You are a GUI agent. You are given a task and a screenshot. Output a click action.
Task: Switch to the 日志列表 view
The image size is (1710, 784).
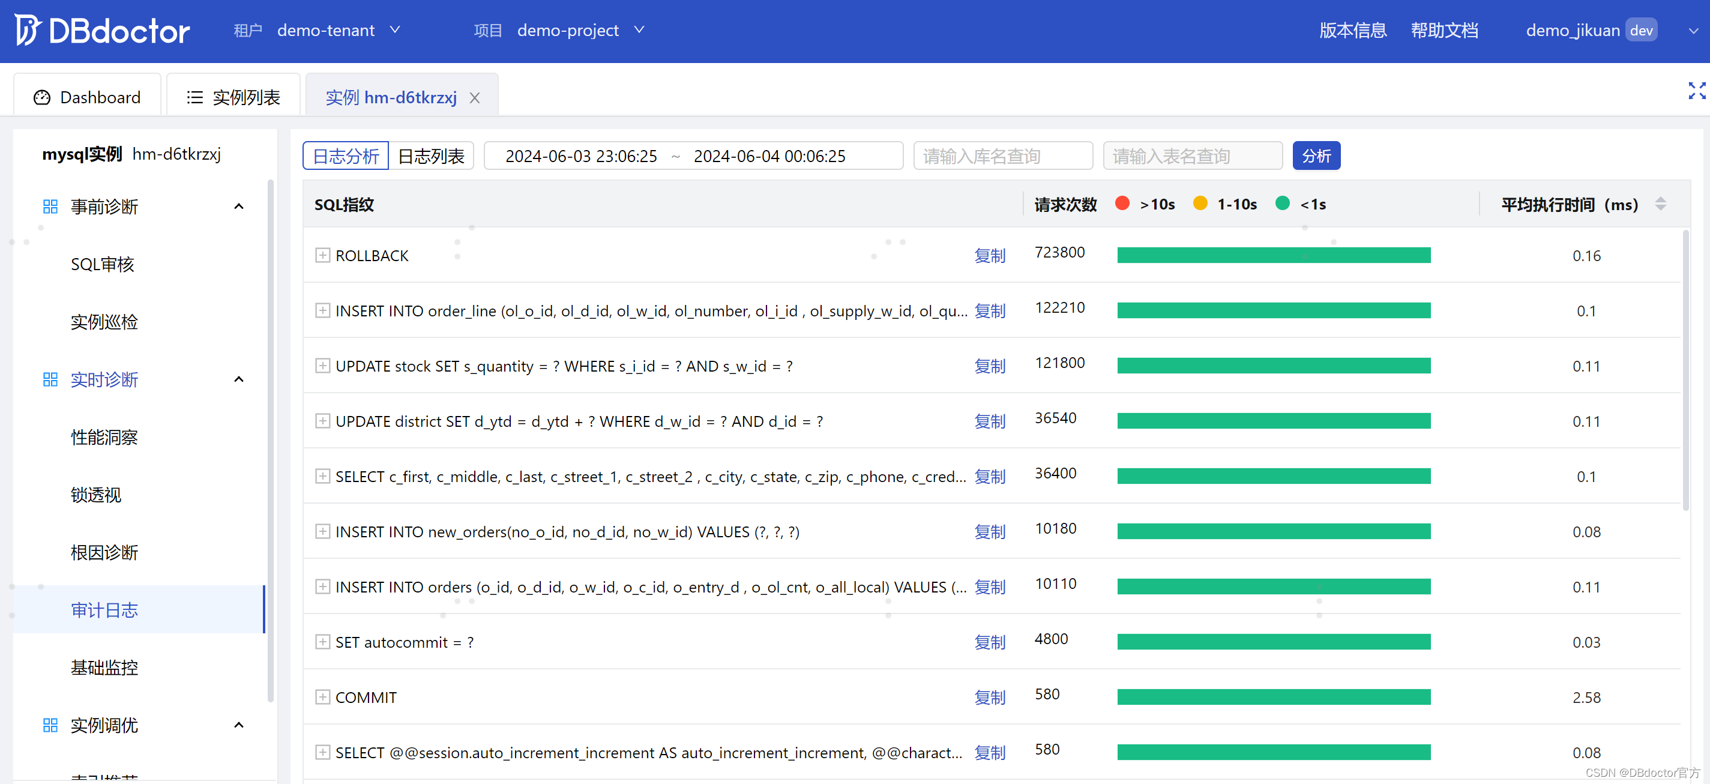[431, 156]
